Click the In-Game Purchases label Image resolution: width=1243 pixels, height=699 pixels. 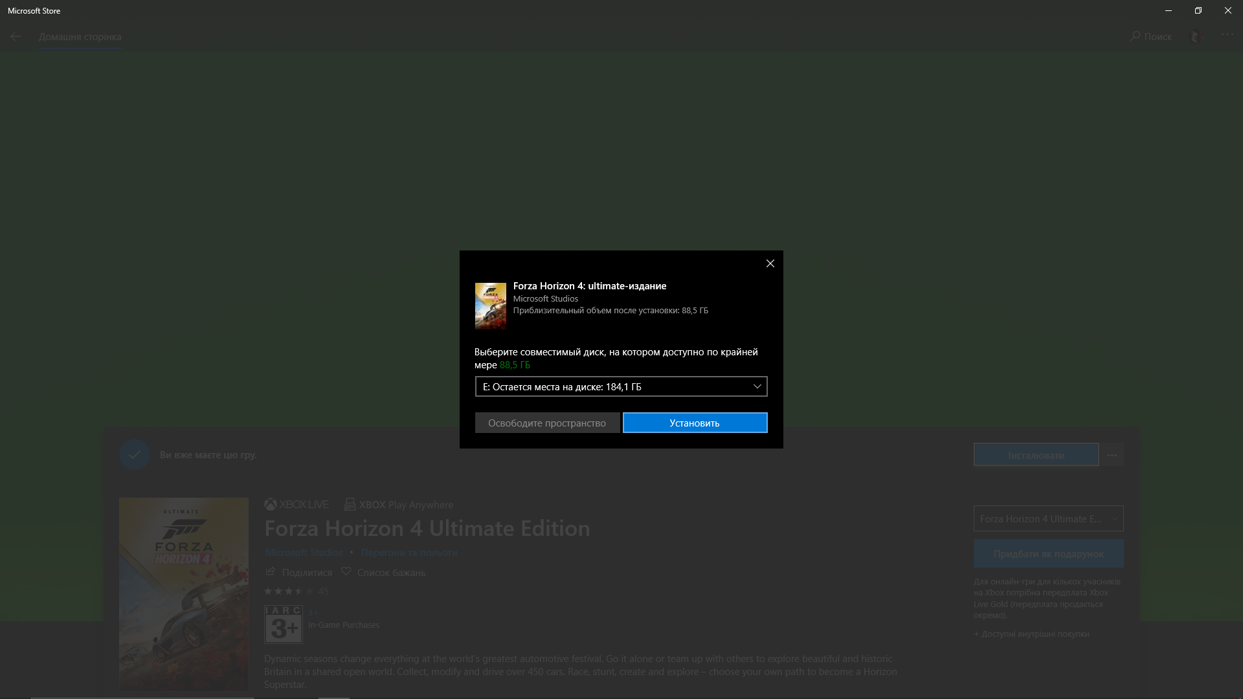(344, 625)
